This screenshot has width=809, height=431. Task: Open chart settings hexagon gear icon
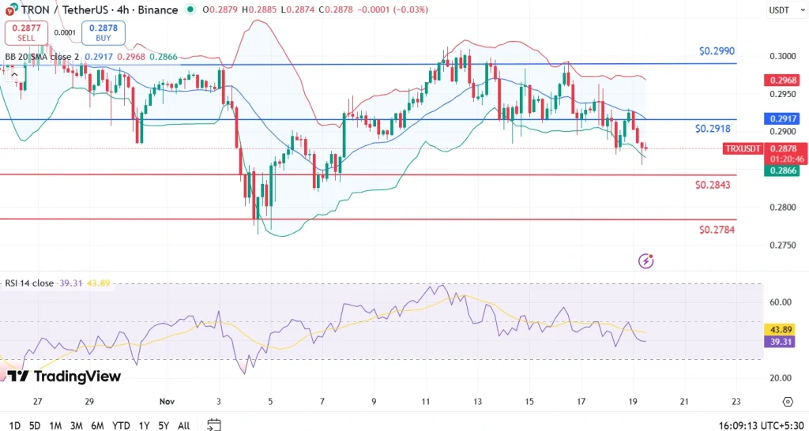pyautogui.click(x=787, y=402)
